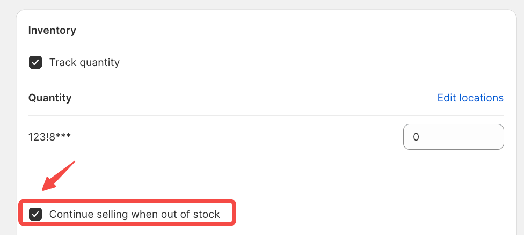The width and height of the screenshot is (524, 235).
Task: Disable Continue selling when out of stock
Action: [35, 215]
